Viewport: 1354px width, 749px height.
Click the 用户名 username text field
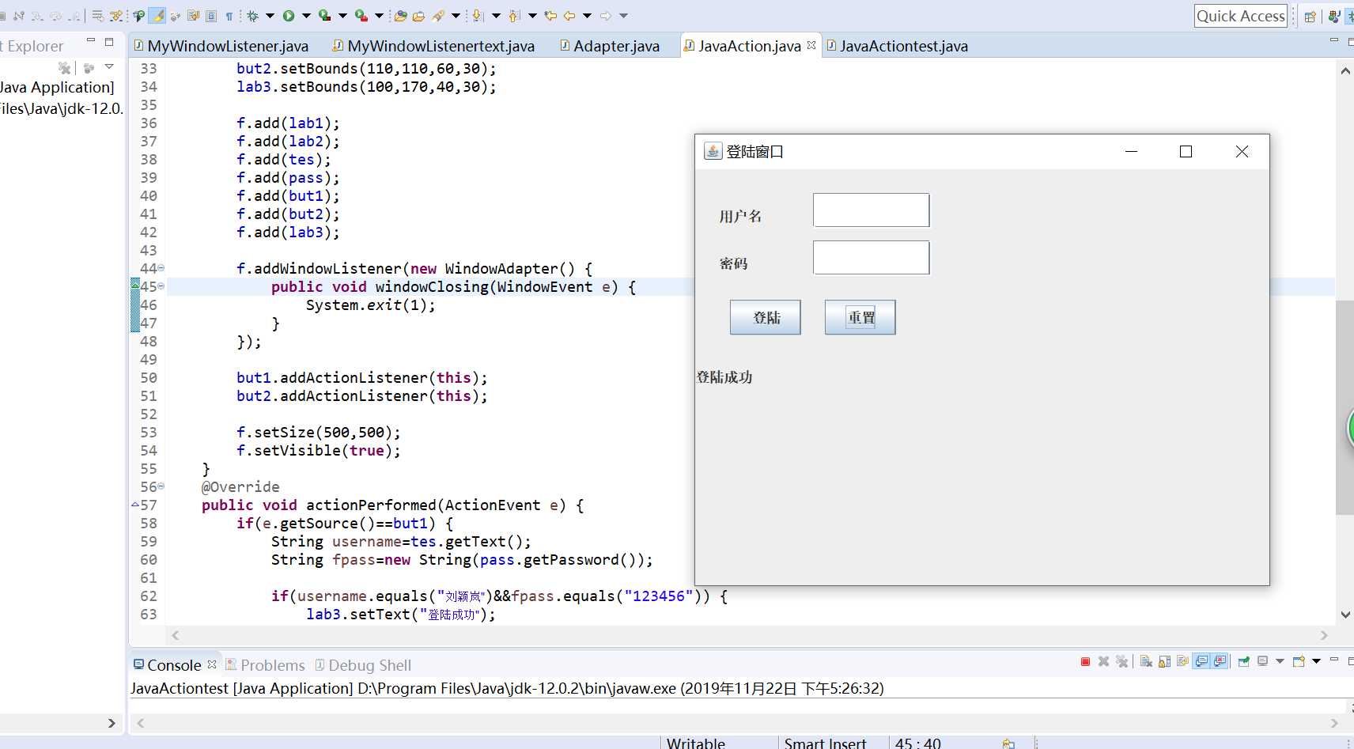point(871,210)
